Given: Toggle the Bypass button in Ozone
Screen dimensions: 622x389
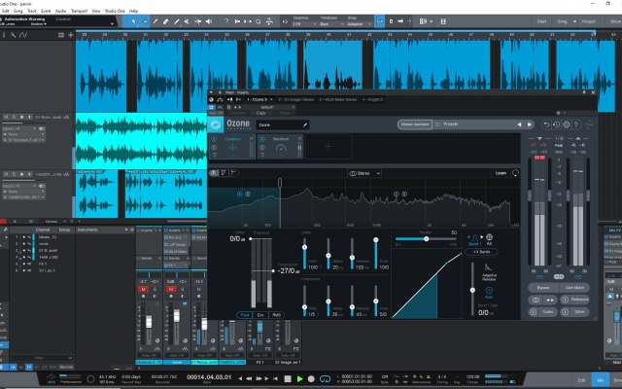Looking at the screenshot, I should [543, 288].
